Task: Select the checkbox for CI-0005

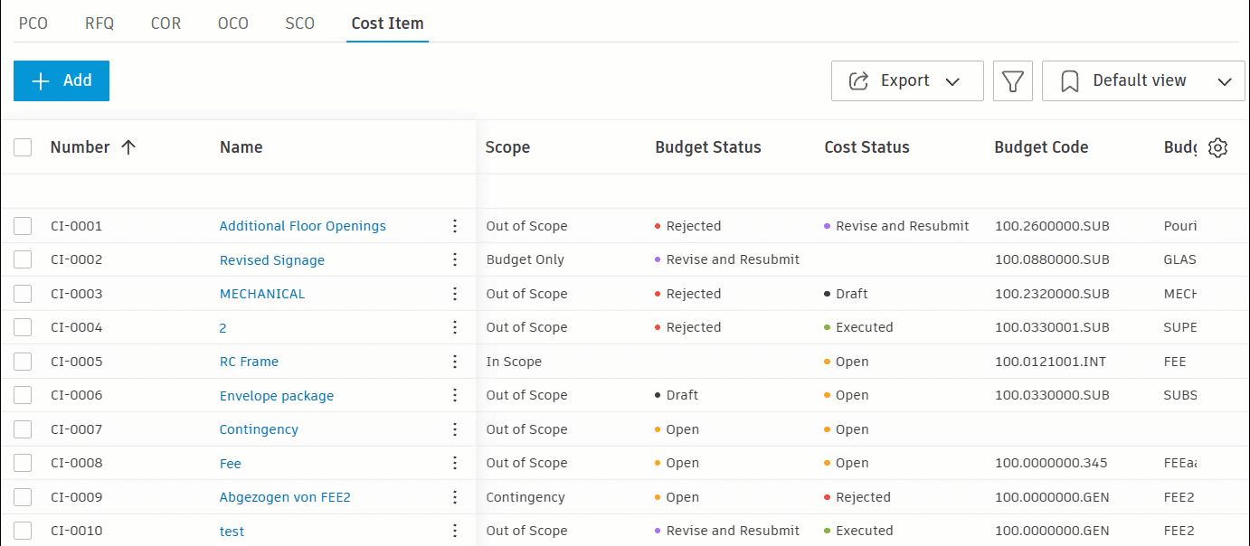Action: pyautogui.click(x=23, y=362)
